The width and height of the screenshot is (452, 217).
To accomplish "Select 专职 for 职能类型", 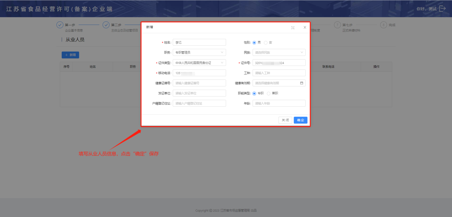I will pyautogui.click(x=254, y=93).
